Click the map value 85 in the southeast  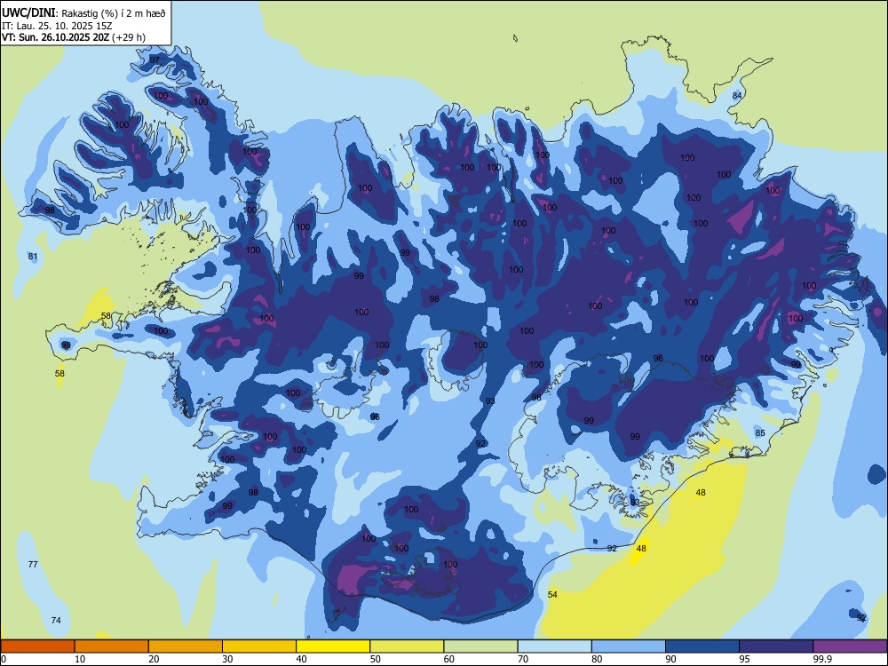760,432
